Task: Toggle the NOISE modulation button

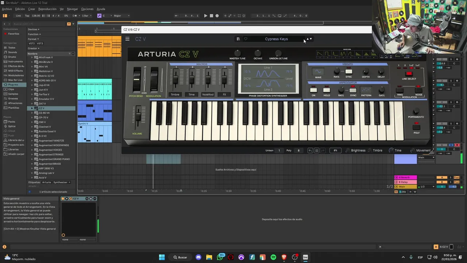Action: tap(419, 90)
